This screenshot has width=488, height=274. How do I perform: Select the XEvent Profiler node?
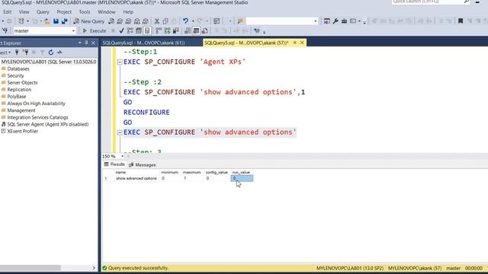click(22, 132)
